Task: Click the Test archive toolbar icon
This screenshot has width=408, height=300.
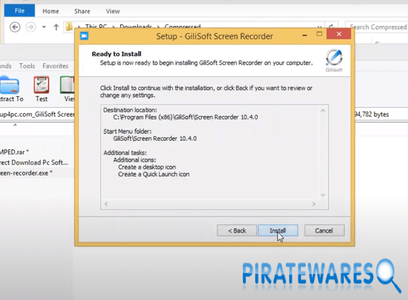Action: point(41,89)
